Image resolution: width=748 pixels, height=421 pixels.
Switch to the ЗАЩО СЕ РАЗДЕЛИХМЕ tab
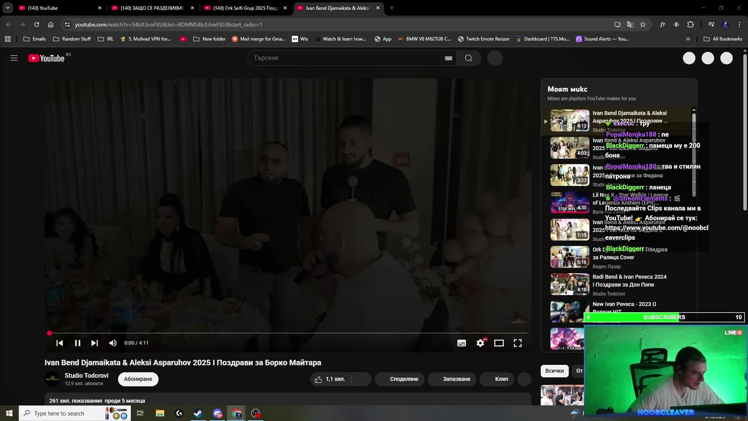151,8
